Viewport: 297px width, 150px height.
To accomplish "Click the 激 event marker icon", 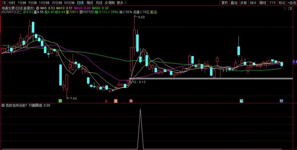I will [x=116, y=101].
